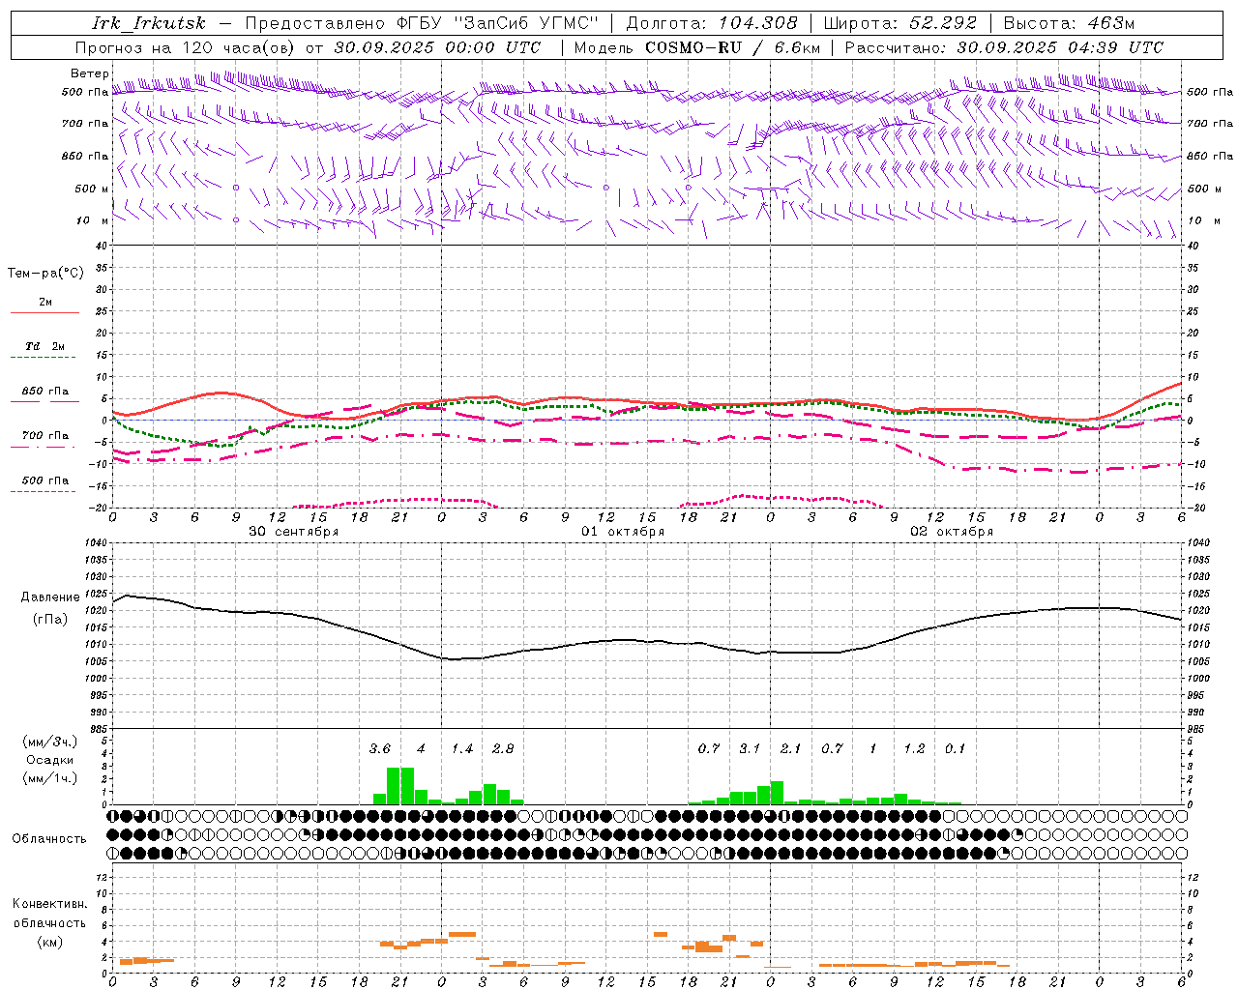Click 700 гПа entry in temperature legend

point(45,436)
